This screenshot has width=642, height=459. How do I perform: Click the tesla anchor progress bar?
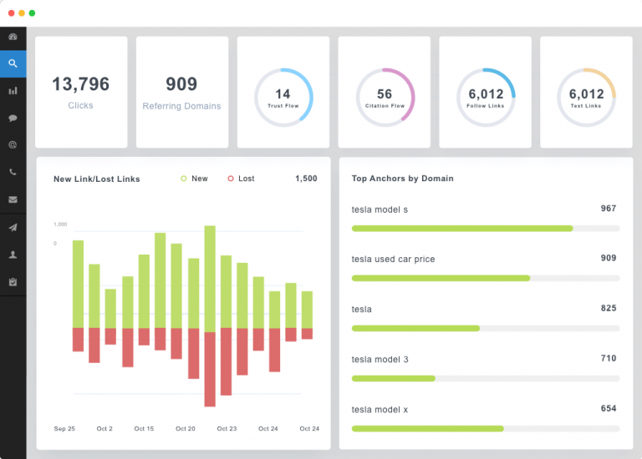[x=486, y=328]
